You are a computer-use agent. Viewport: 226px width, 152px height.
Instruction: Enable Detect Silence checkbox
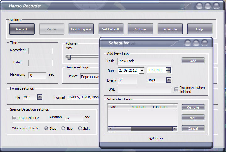pyautogui.click(x=14, y=117)
